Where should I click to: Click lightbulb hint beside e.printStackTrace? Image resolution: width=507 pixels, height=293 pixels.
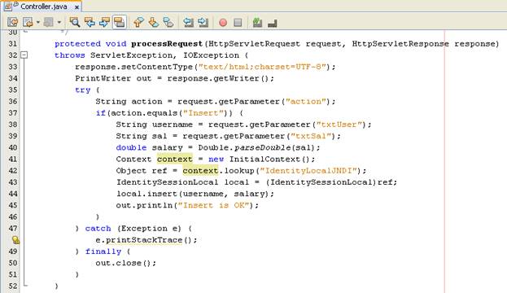pos(15,240)
